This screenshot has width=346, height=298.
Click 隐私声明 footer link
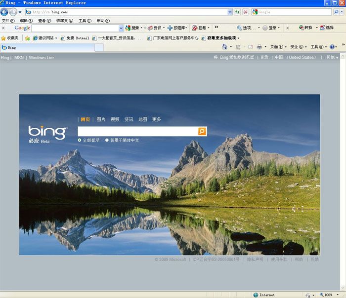(255, 260)
